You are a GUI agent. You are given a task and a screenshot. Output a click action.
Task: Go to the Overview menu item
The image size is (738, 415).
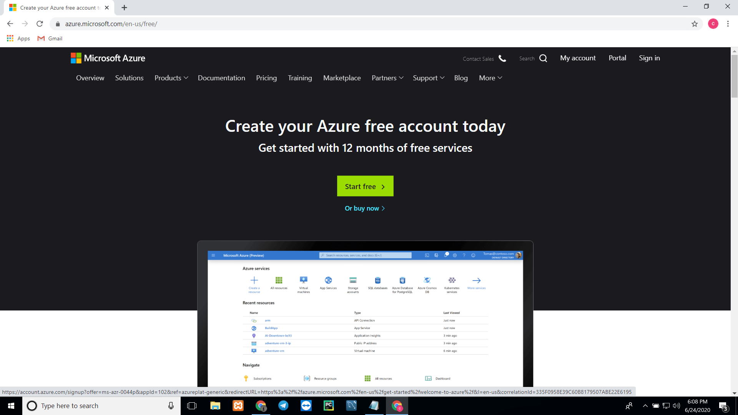(x=90, y=78)
